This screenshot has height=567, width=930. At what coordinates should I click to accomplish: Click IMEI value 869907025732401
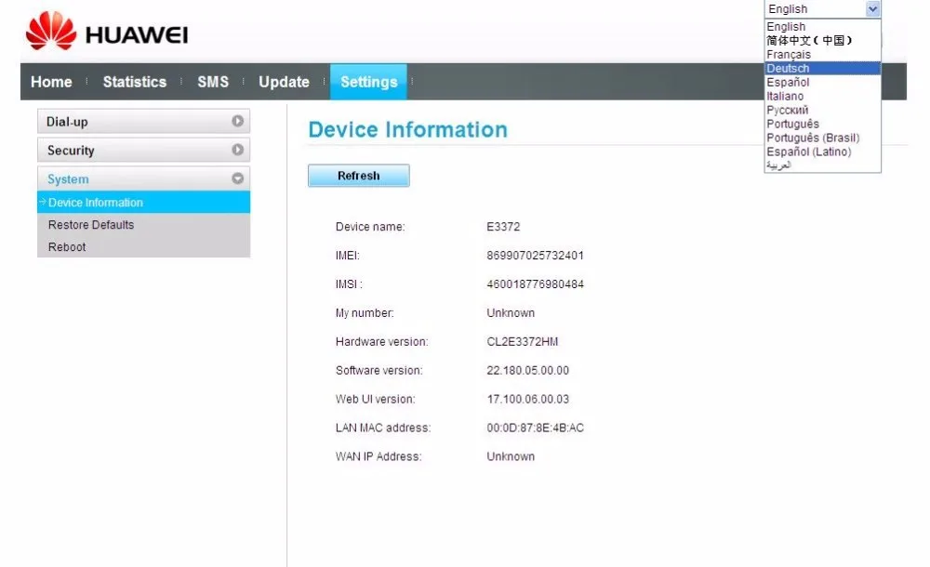[x=535, y=255]
